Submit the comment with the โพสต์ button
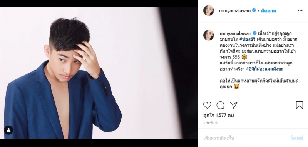308x147 pixels. tap(297, 138)
